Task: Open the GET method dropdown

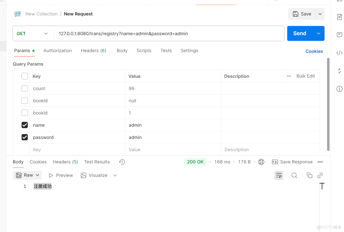Action: [x=33, y=34]
